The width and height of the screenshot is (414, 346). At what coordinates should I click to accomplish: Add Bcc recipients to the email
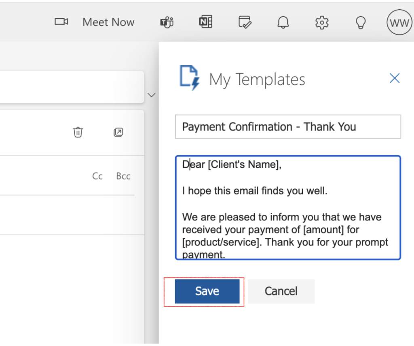pyautogui.click(x=123, y=176)
